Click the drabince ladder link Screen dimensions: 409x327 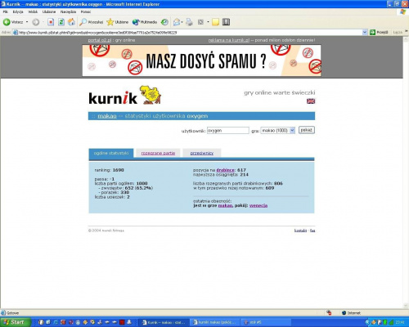pos(225,170)
